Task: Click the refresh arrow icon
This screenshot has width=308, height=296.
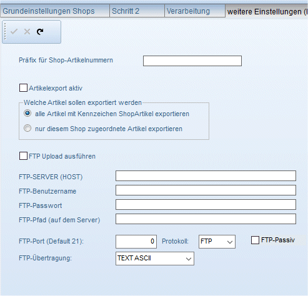Action: [x=40, y=31]
